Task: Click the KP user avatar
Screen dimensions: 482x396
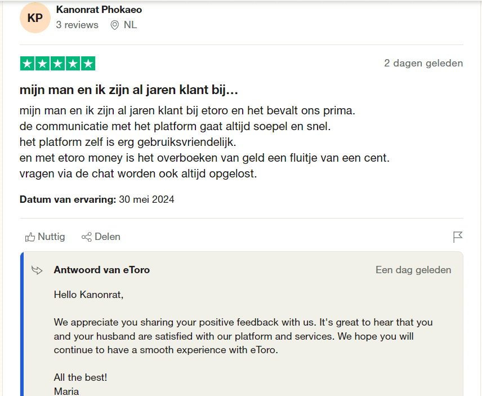Action: tap(35, 17)
